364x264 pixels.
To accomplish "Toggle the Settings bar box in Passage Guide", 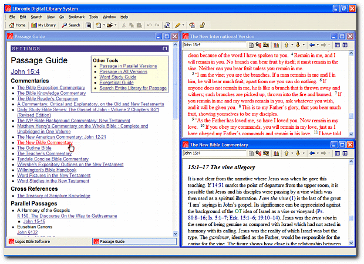I will (x=165, y=49).
